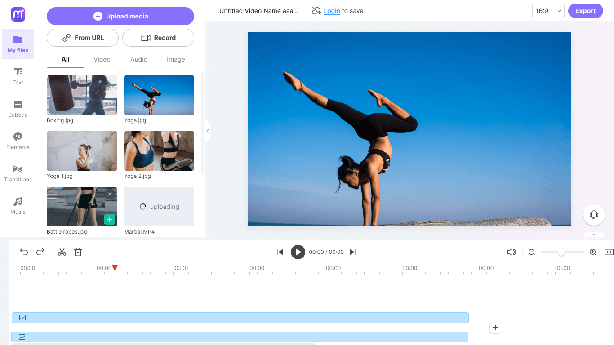Image resolution: width=614 pixels, height=345 pixels.
Task: Fit timeline to screen width
Action: click(x=609, y=252)
